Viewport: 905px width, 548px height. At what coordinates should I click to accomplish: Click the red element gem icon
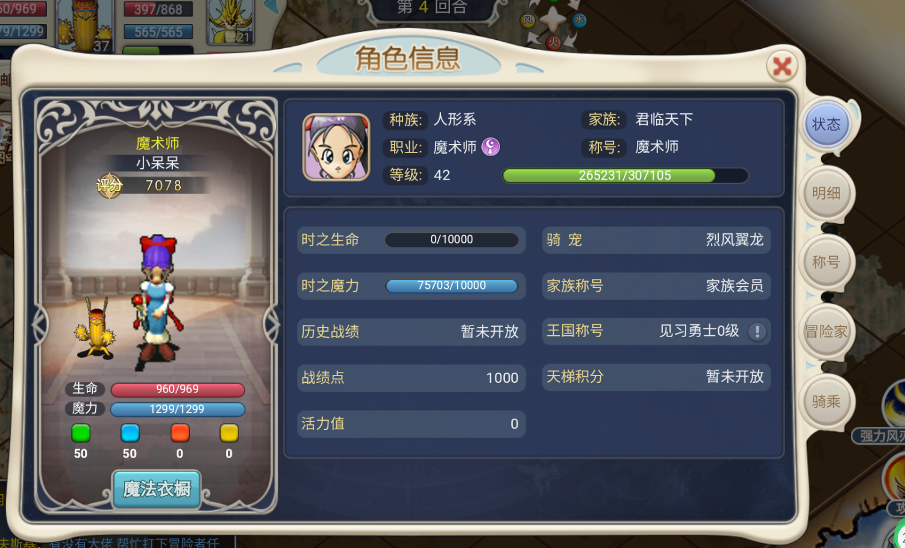[180, 433]
